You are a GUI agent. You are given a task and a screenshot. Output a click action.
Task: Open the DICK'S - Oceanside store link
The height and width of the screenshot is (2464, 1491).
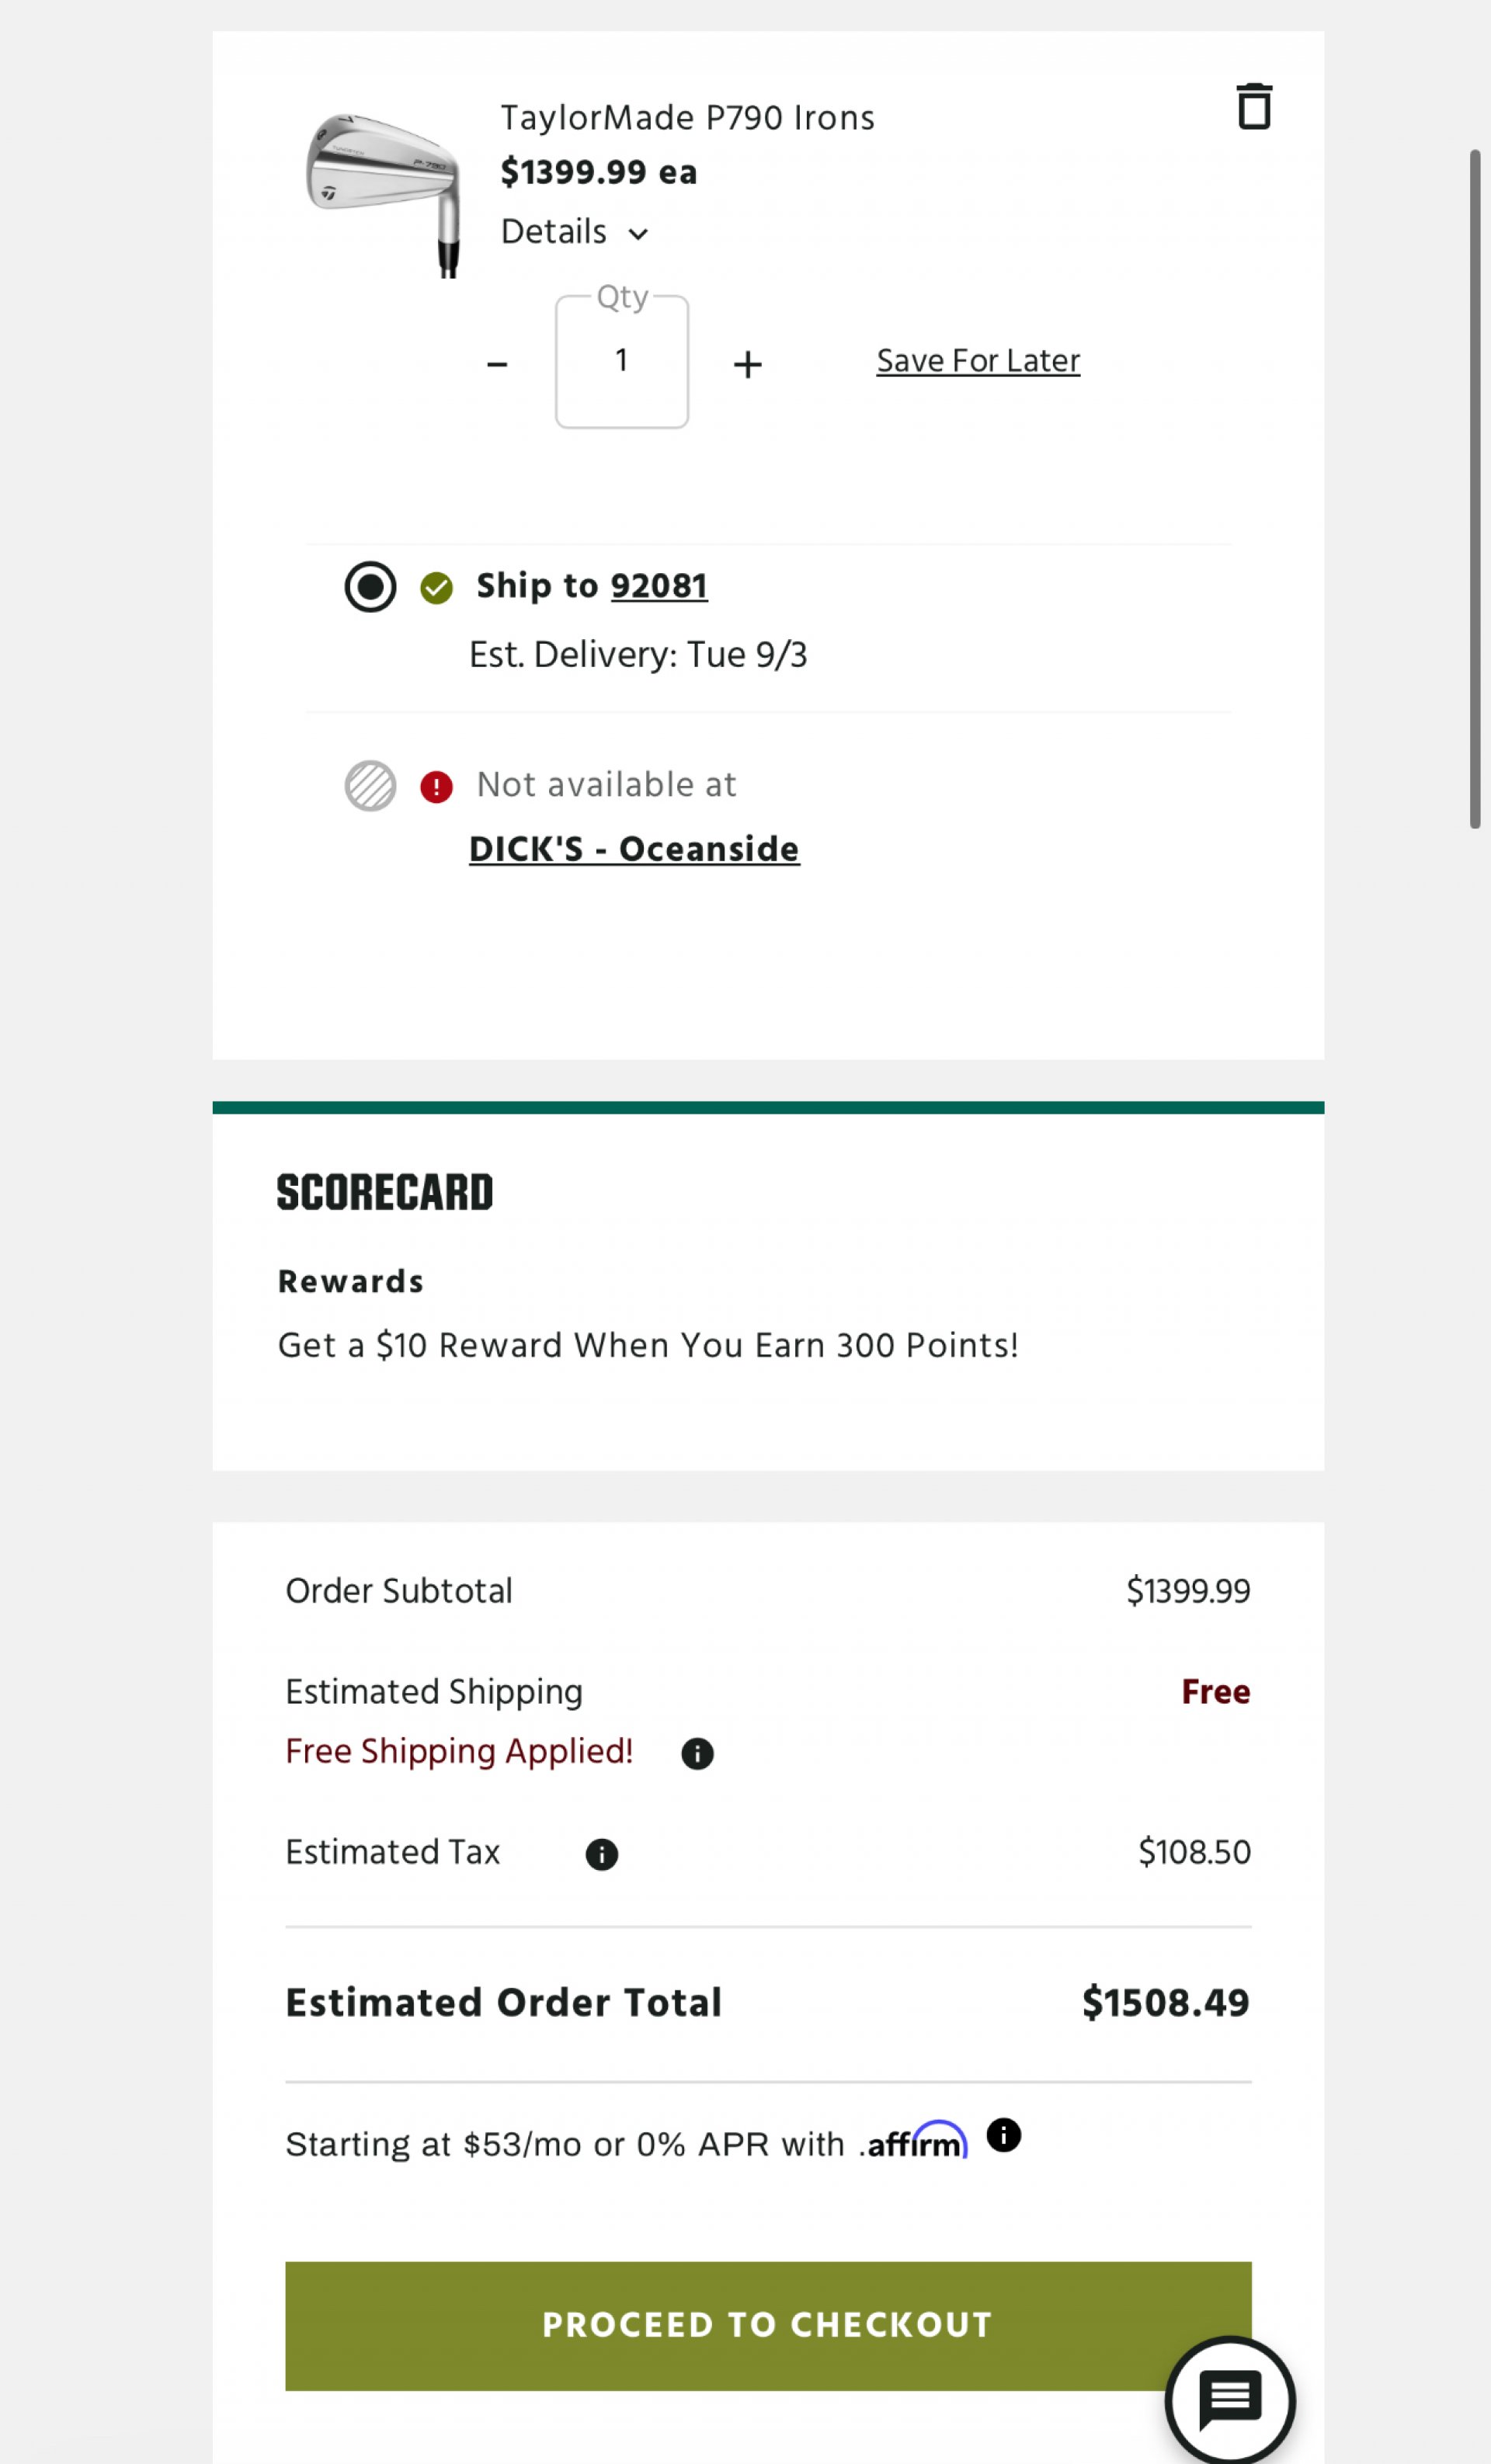click(634, 849)
